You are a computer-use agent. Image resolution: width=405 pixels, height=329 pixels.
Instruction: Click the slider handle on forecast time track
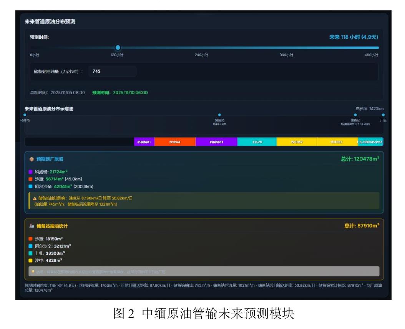point(118,48)
